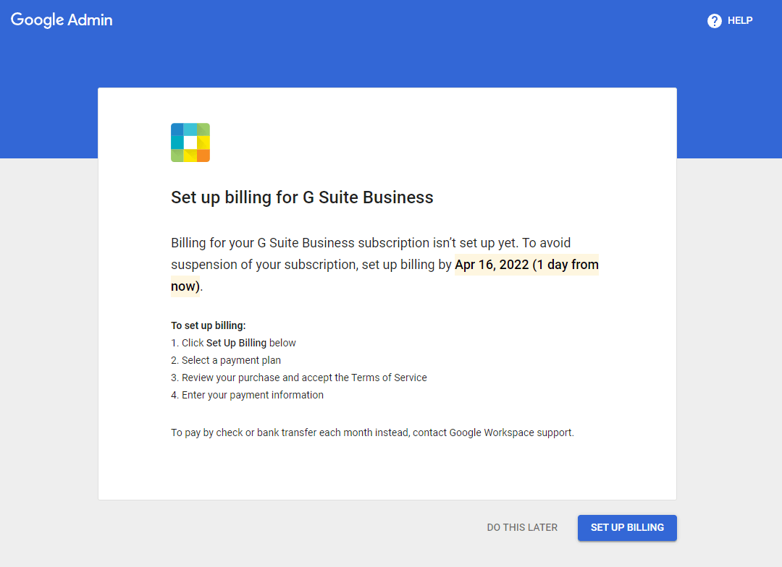Click the highlighted word 'now' in the paragraph

coord(183,286)
